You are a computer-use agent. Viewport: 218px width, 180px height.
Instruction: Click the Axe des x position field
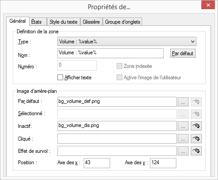point(97,163)
